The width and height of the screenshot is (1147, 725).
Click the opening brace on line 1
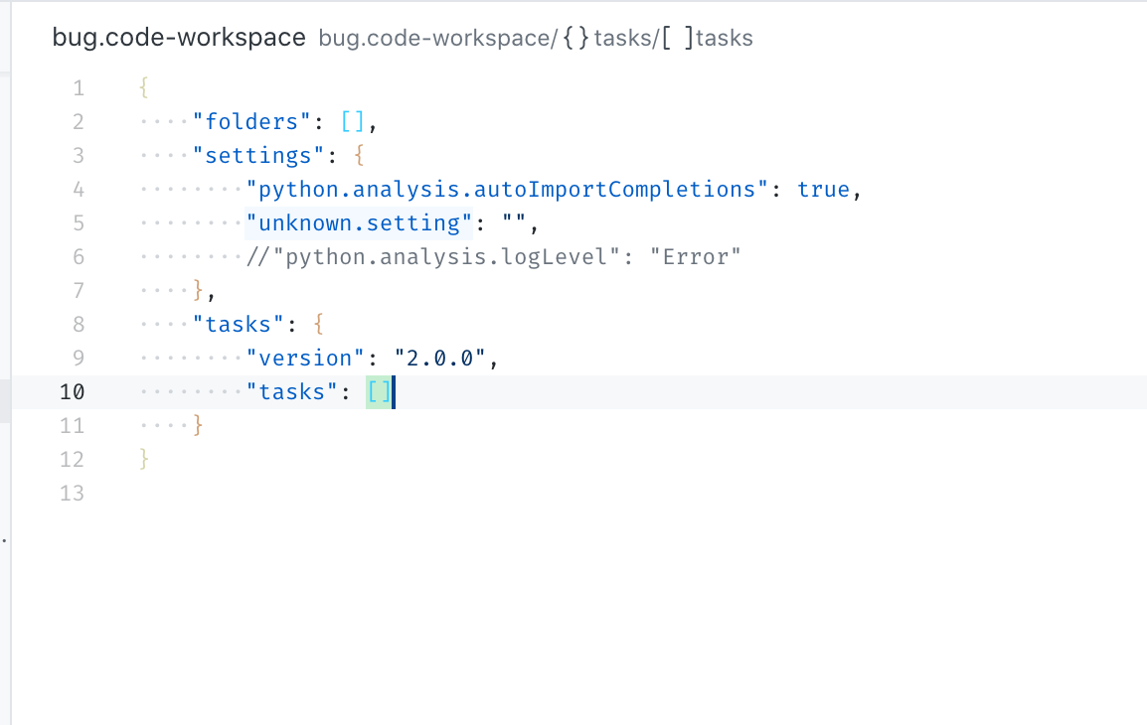(x=144, y=87)
